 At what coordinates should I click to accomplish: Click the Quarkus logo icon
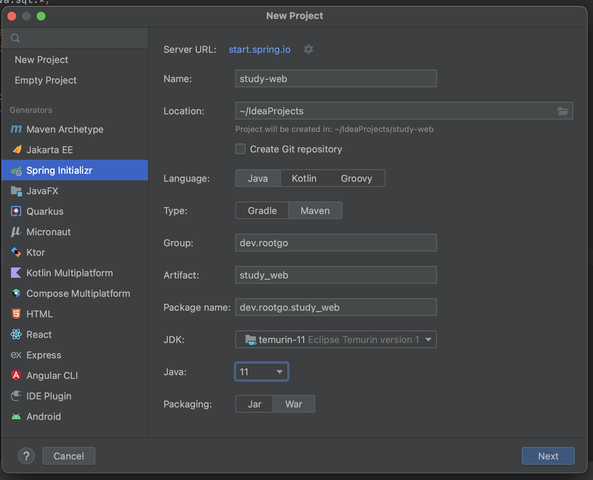[x=16, y=211]
